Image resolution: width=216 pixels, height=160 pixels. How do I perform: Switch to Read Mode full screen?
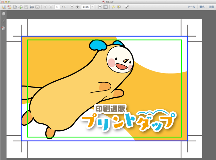point(127,7)
